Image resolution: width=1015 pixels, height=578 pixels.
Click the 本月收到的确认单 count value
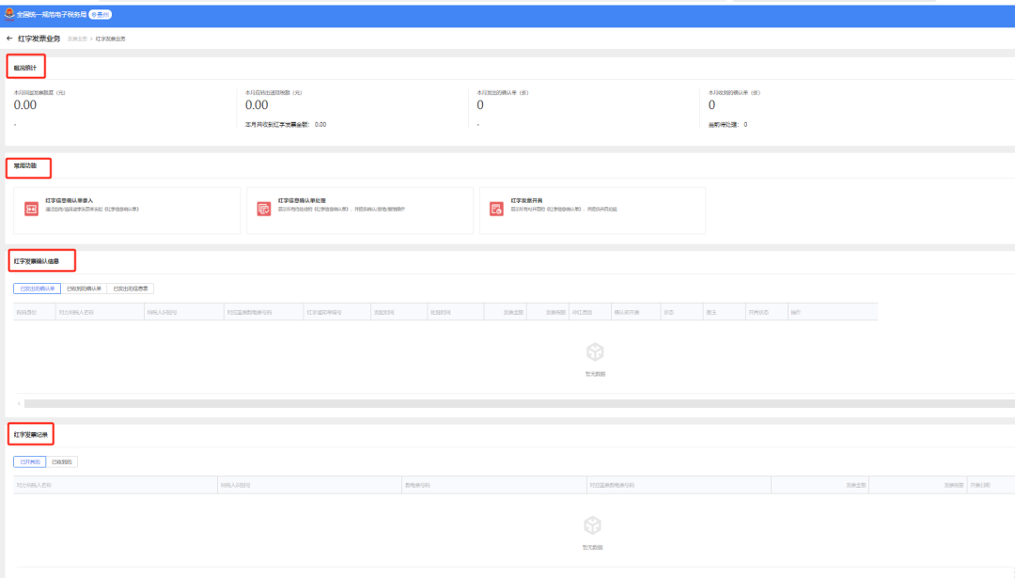pyautogui.click(x=712, y=105)
